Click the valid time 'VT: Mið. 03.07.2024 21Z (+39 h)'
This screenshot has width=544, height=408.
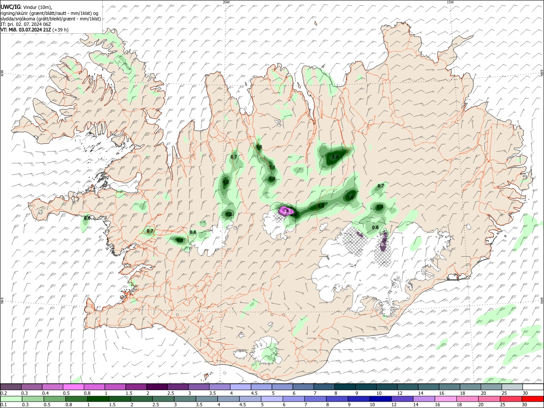34,30
